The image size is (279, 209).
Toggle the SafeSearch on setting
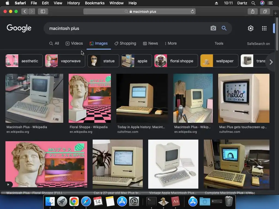258,44
